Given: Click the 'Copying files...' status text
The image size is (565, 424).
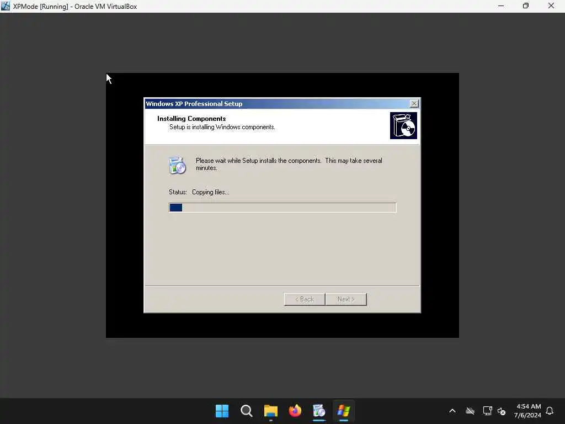Looking at the screenshot, I should [x=210, y=192].
